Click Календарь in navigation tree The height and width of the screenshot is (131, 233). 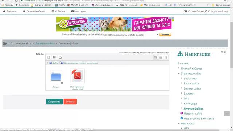coord(190,103)
